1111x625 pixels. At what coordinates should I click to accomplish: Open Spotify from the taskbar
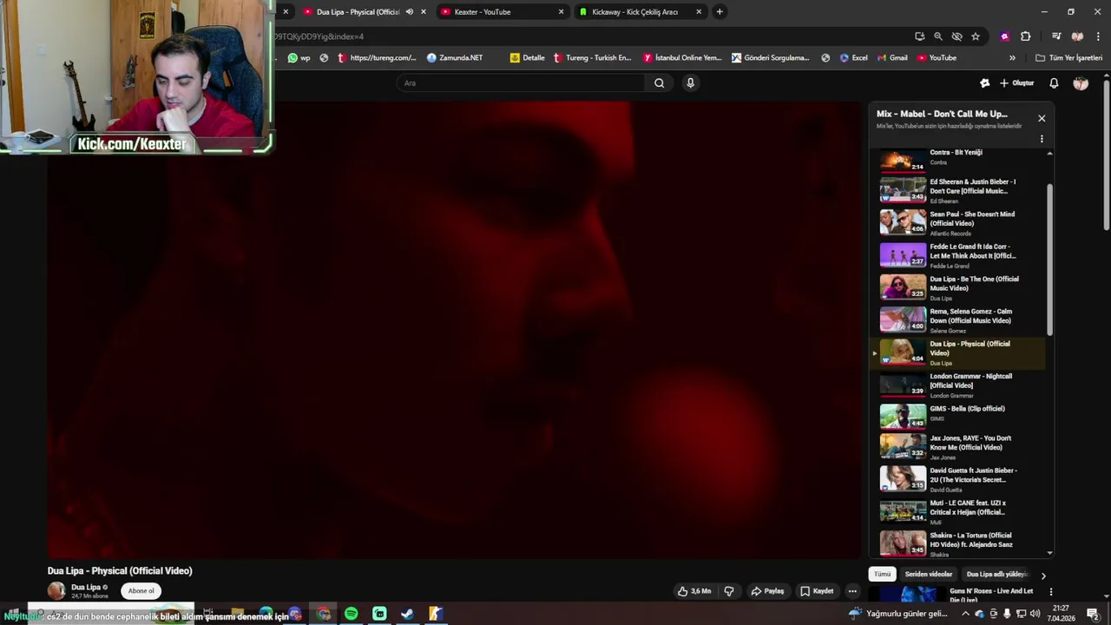click(351, 614)
